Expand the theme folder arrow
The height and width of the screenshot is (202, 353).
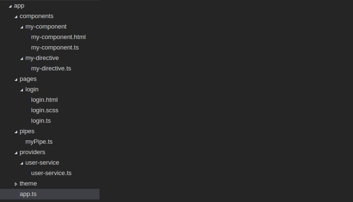click(16, 184)
